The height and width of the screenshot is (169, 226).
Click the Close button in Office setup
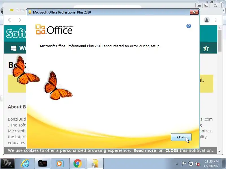click(x=181, y=137)
